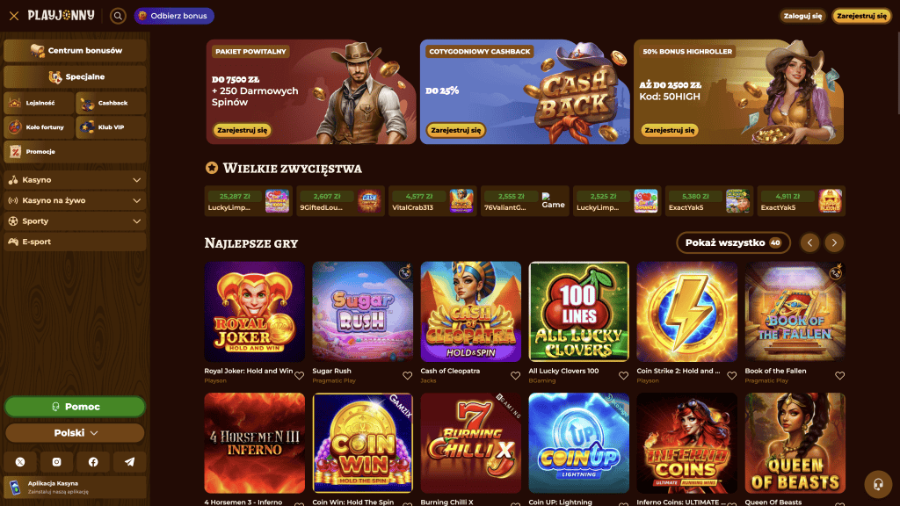Open Promocje in the sidebar
Screen dimensions: 900x506
click(75, 151)
